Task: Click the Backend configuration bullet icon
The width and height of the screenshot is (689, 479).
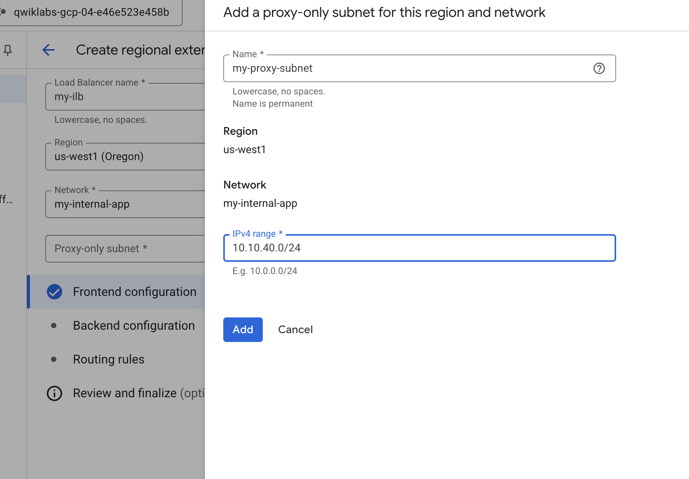Action: tap(54, 325)
